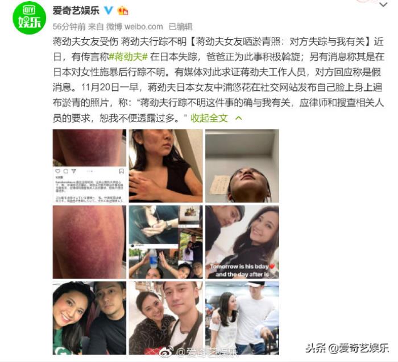The height and width of the screenshot is (362, 398).
Task: Open the iQIYI Entertainment green avatar
Action: (29, 18)
